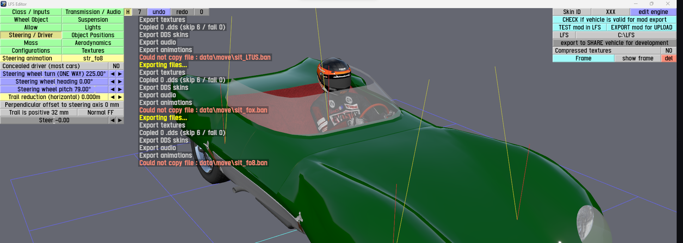Click left arrow next to Steer value
The width and height of the screenshot is (683, 243).
click(x=112, y=120)
